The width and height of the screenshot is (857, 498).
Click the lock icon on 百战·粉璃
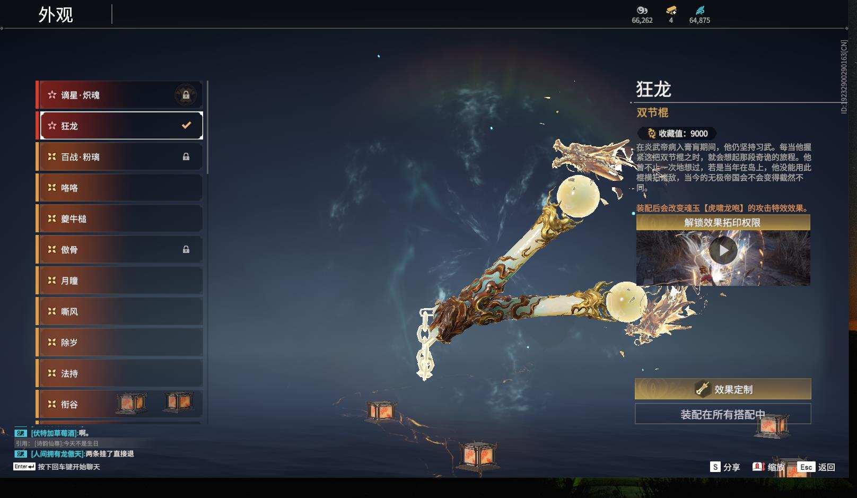186,156
